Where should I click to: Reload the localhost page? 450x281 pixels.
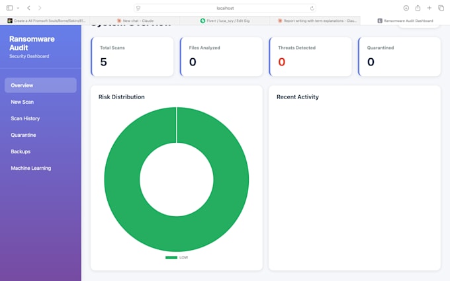pyautogui.click(x=312, y=9)
